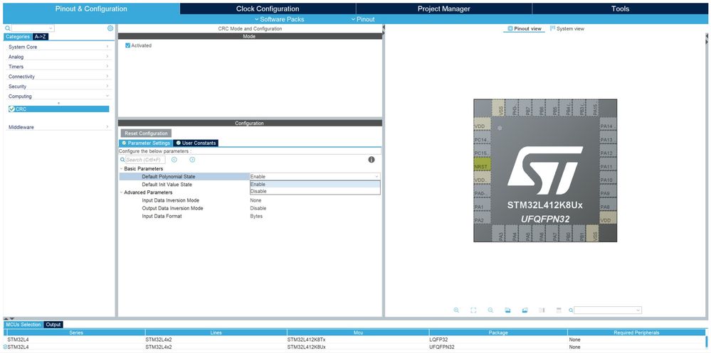
Task: Switch to Clock Configuration tab
Action: point(268,9)
